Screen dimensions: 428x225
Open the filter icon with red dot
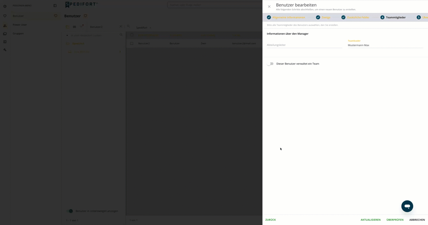pos(81,26)
